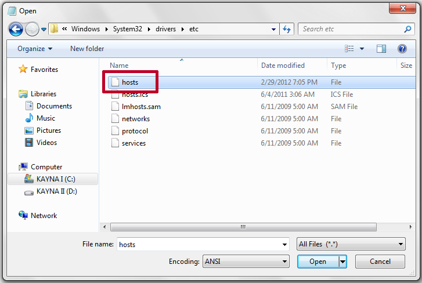The image size is (422, 283).
Task: Open the Encoding ANSI dropdown
Action: point(246,261)
